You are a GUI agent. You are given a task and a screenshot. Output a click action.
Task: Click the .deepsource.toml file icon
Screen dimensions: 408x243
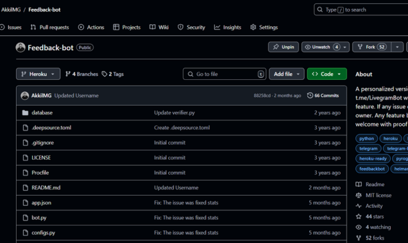[25, 128]
